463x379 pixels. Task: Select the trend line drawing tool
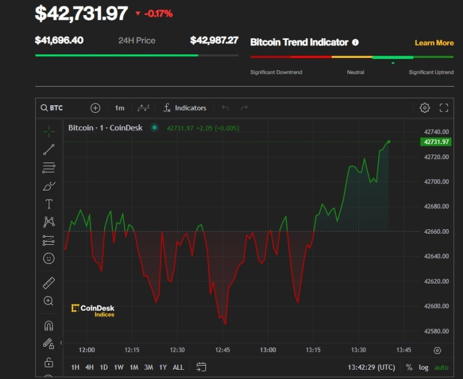tap(49, 149)
